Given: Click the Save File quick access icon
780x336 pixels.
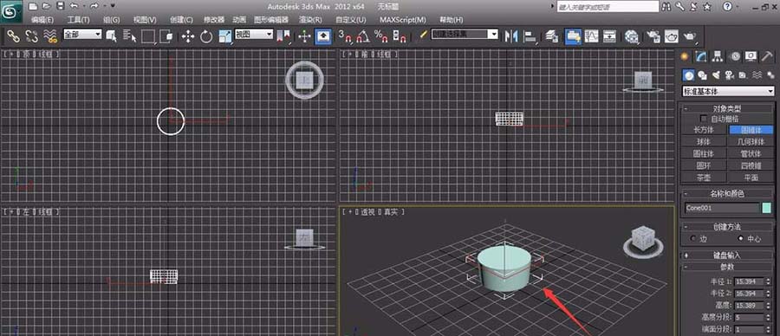Looking at the screenshot, I should click(60, 6).
